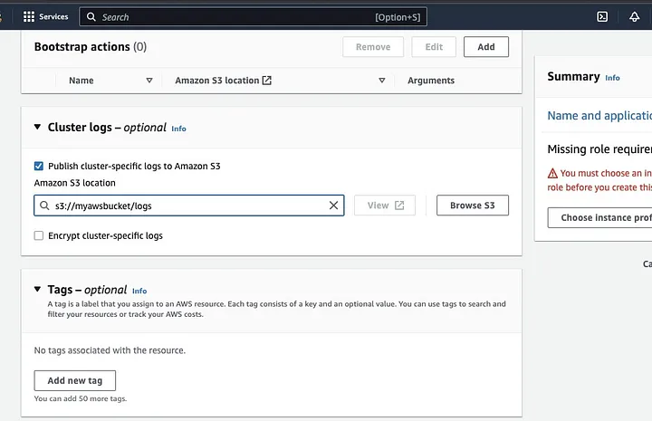Click the warning triangle icon in Summary
This screenshot has width=652, height=421.
[x=552, y=173]
